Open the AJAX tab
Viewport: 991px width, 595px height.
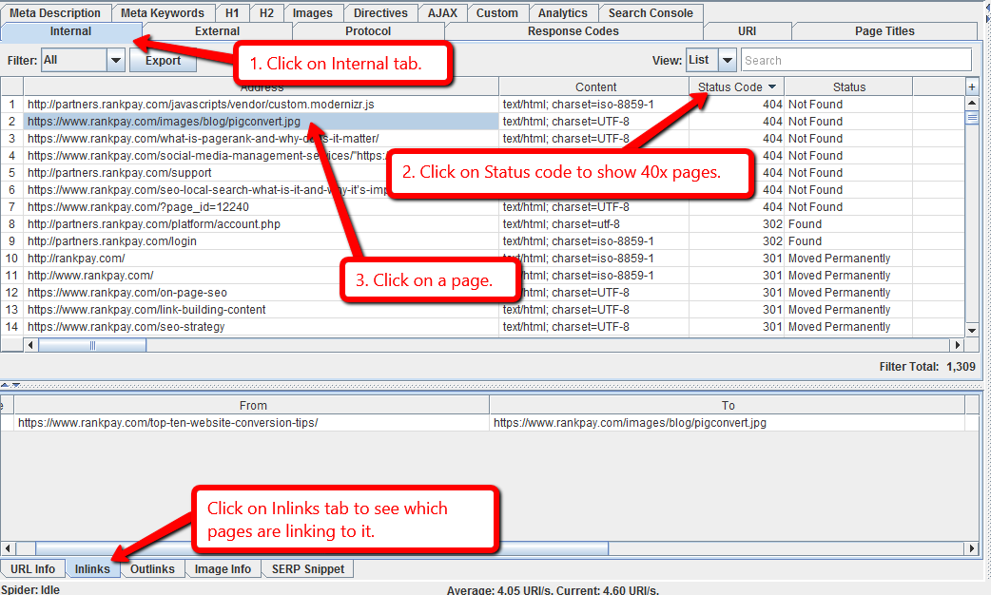click(442, 12)
